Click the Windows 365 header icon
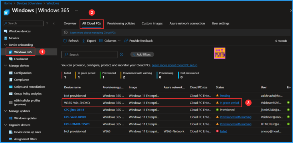 tap(7, 12)
